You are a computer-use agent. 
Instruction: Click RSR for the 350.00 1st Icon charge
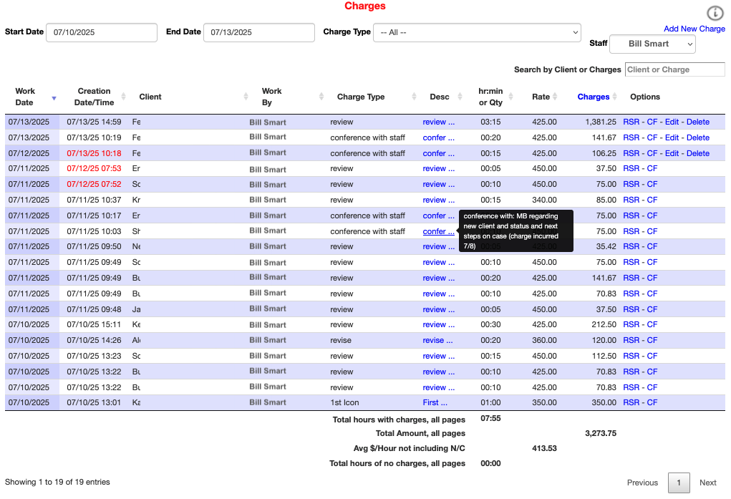coord(631,402)
